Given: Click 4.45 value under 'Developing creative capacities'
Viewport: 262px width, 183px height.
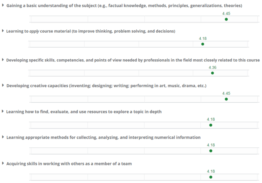Looking at the screenshot, I should pyautogui.click(x=226, y=93).
